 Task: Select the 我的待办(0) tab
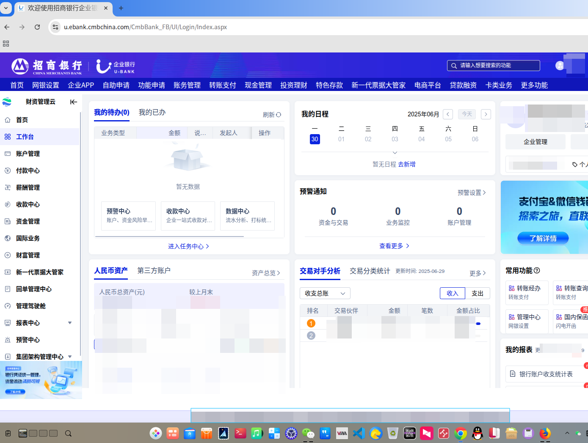[112, 112]
